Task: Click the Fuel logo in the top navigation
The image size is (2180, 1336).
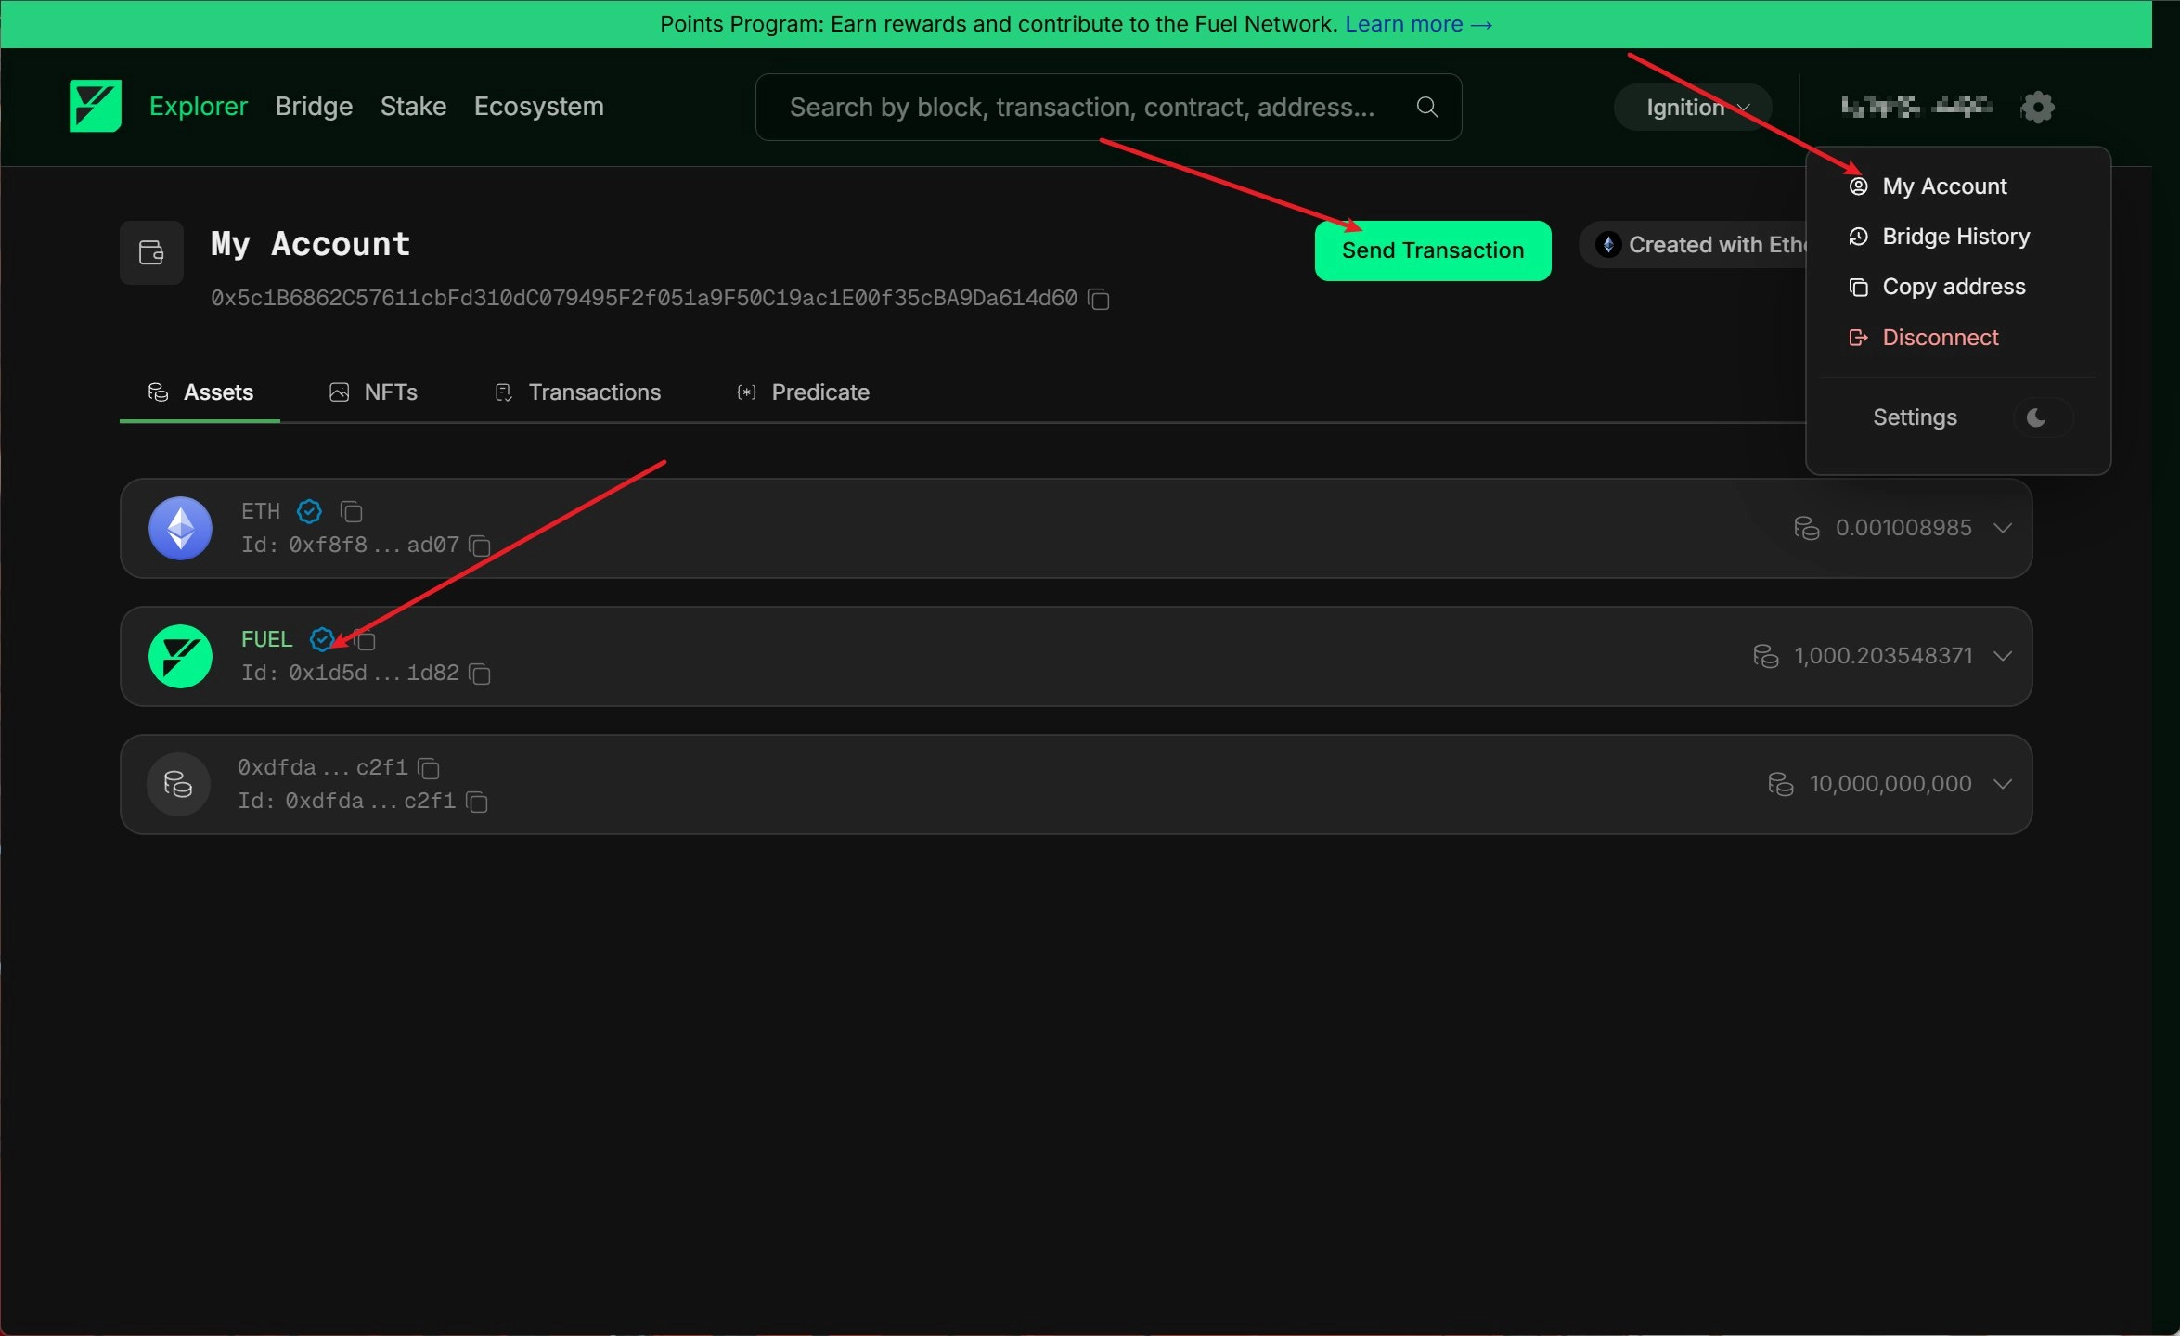Action: [x=94, y=106]
